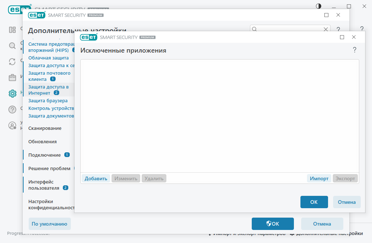Screen dimensions: 372x243
Task: Click the Импорт button
Action: point(319,178)
